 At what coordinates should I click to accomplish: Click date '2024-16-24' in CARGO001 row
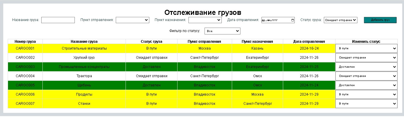[309, 48]
